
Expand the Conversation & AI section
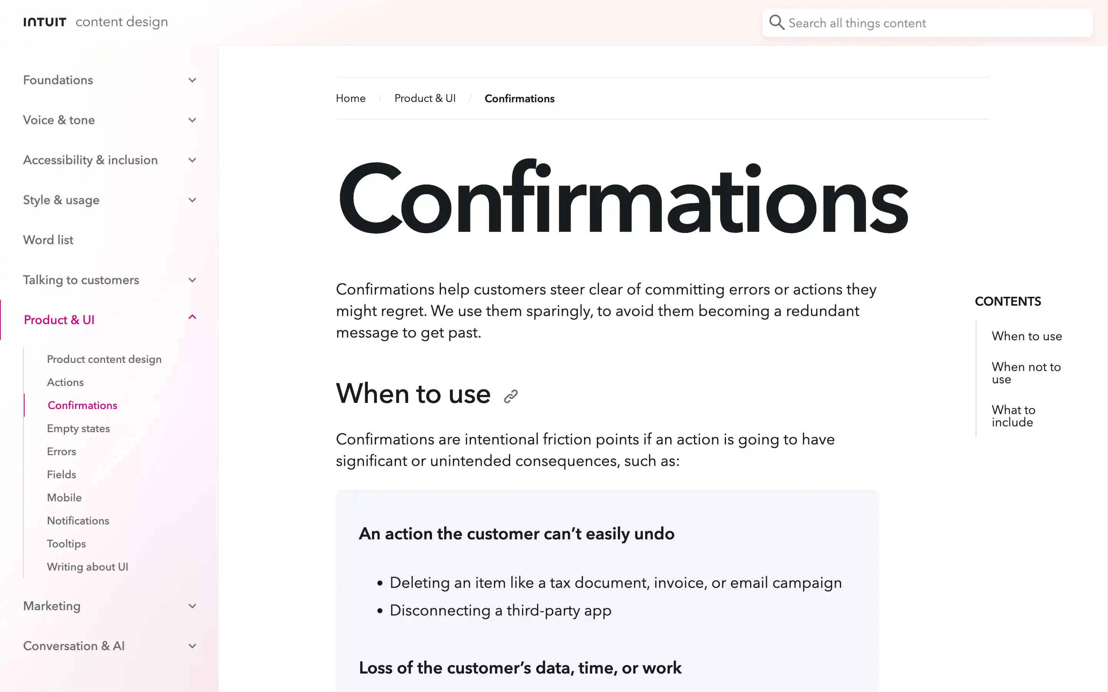tap(192, 646)
